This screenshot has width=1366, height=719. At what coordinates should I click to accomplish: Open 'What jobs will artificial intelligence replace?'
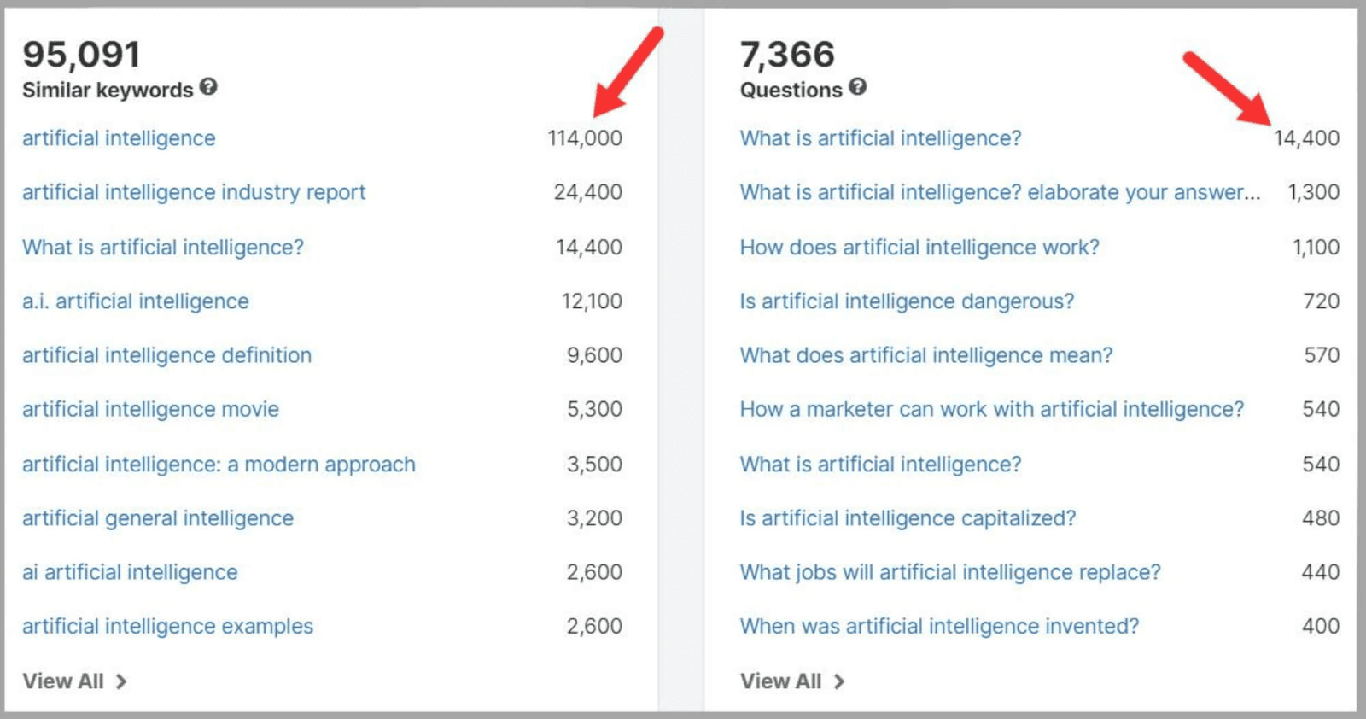pyautogui.click(x=949, y=572)
